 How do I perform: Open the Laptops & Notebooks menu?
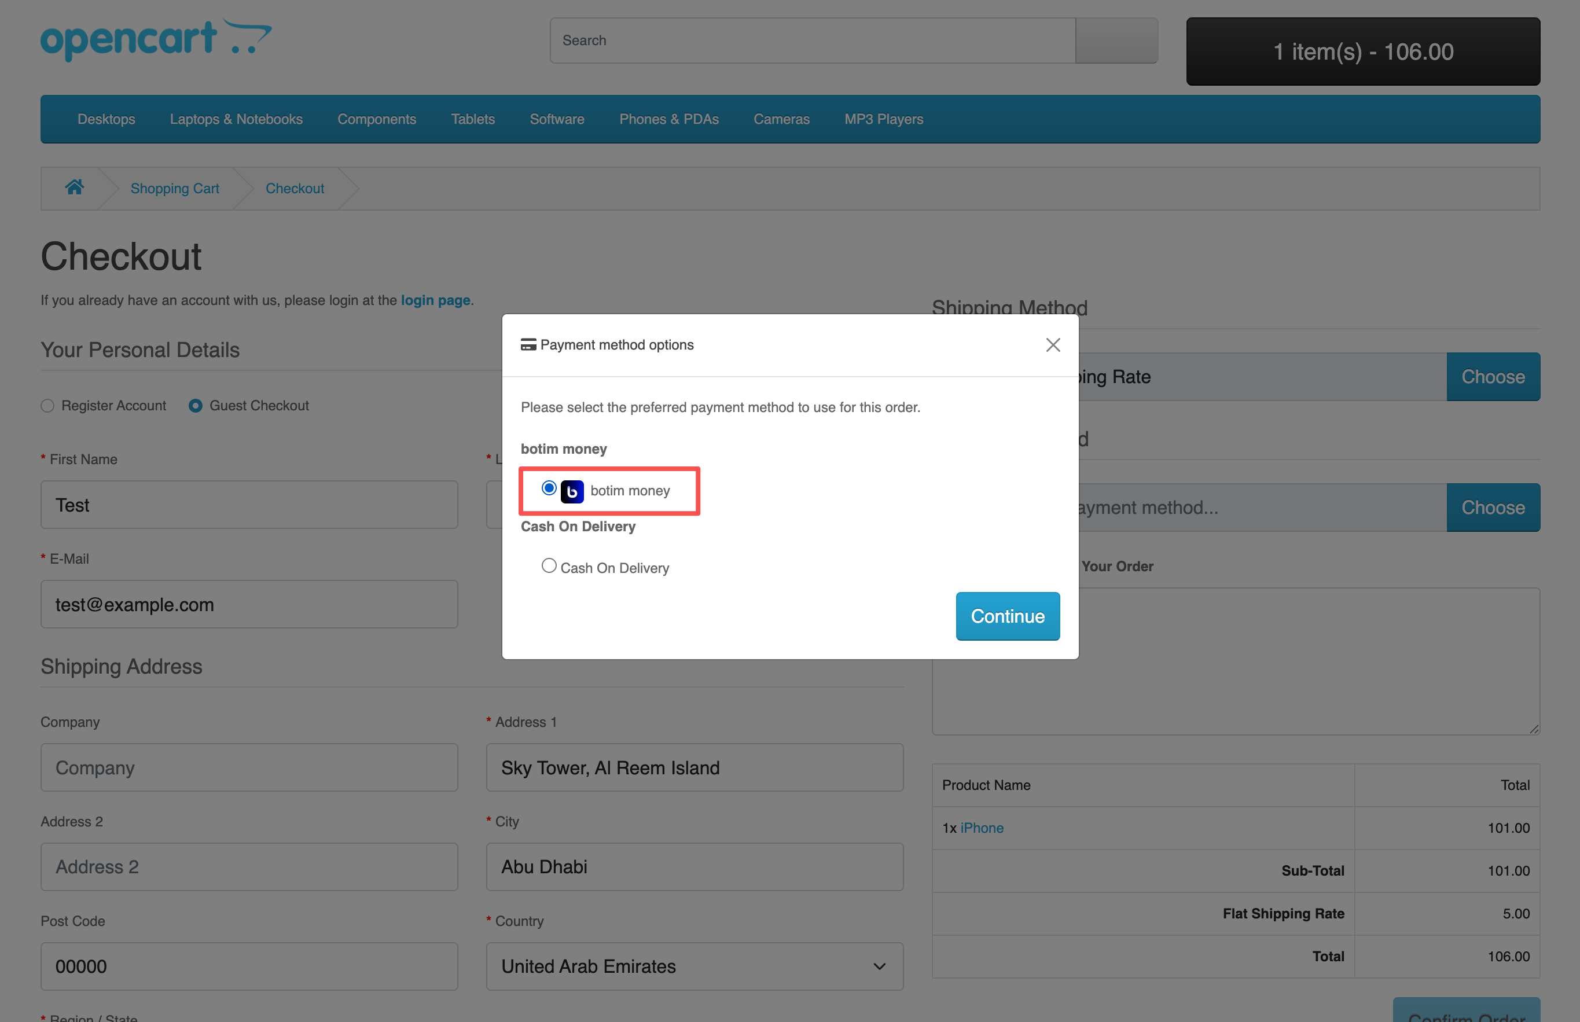point(236,119)
